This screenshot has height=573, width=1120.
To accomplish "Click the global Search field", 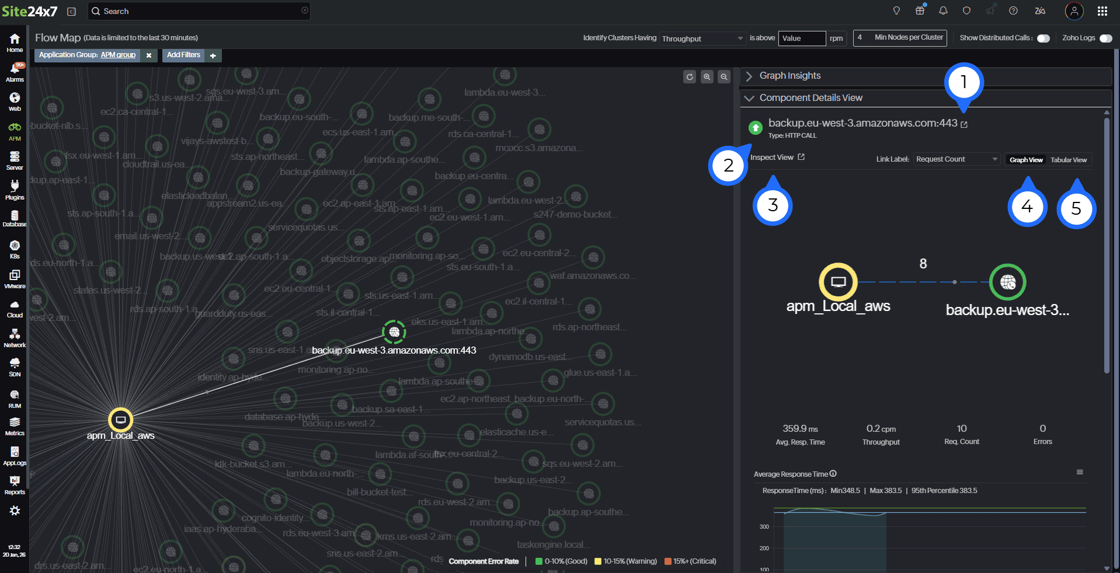I will point(199,11).
